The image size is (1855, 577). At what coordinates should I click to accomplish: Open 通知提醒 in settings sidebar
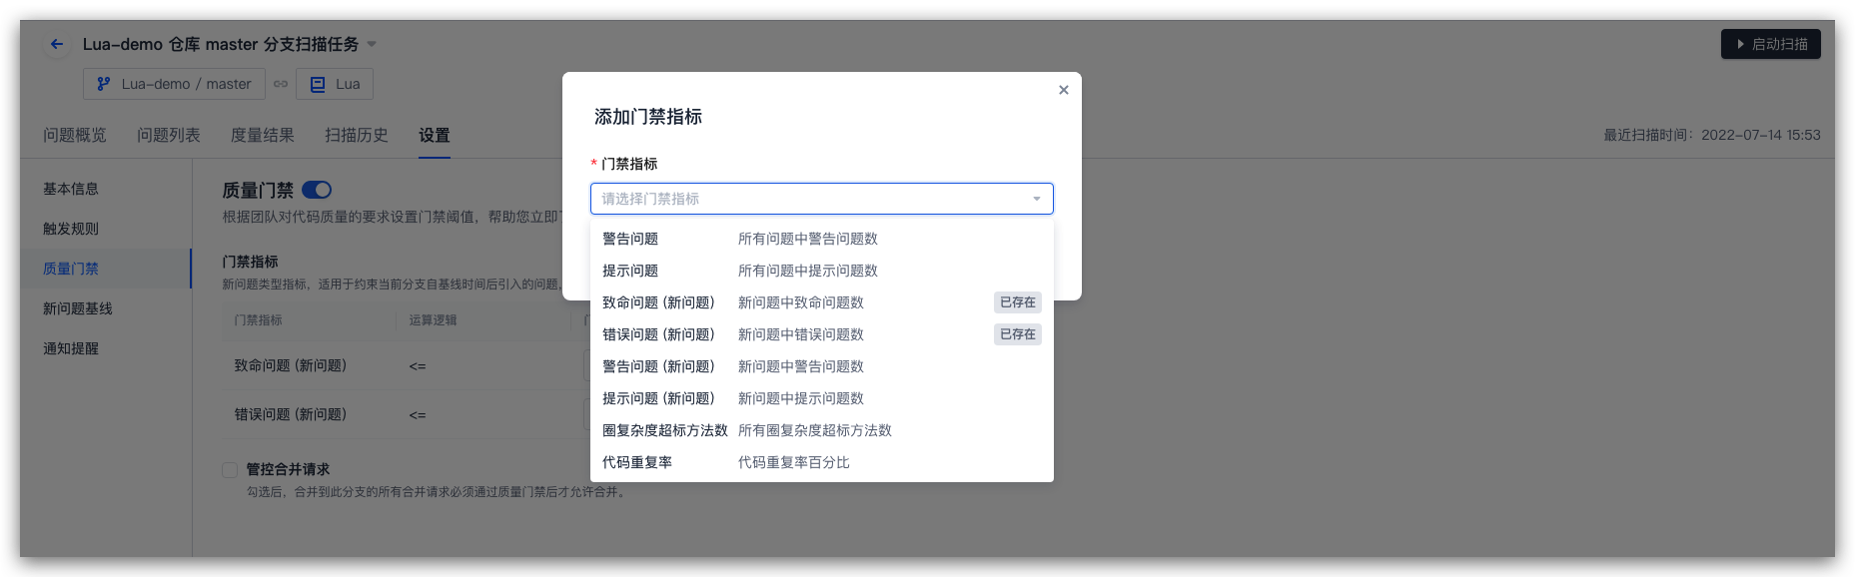(71, 348)
